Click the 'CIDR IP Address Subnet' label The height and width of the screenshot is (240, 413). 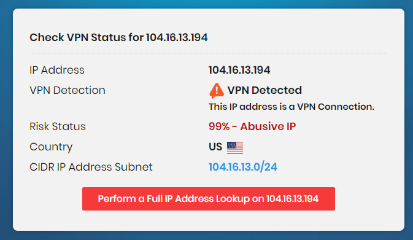[x=91, y=167]
